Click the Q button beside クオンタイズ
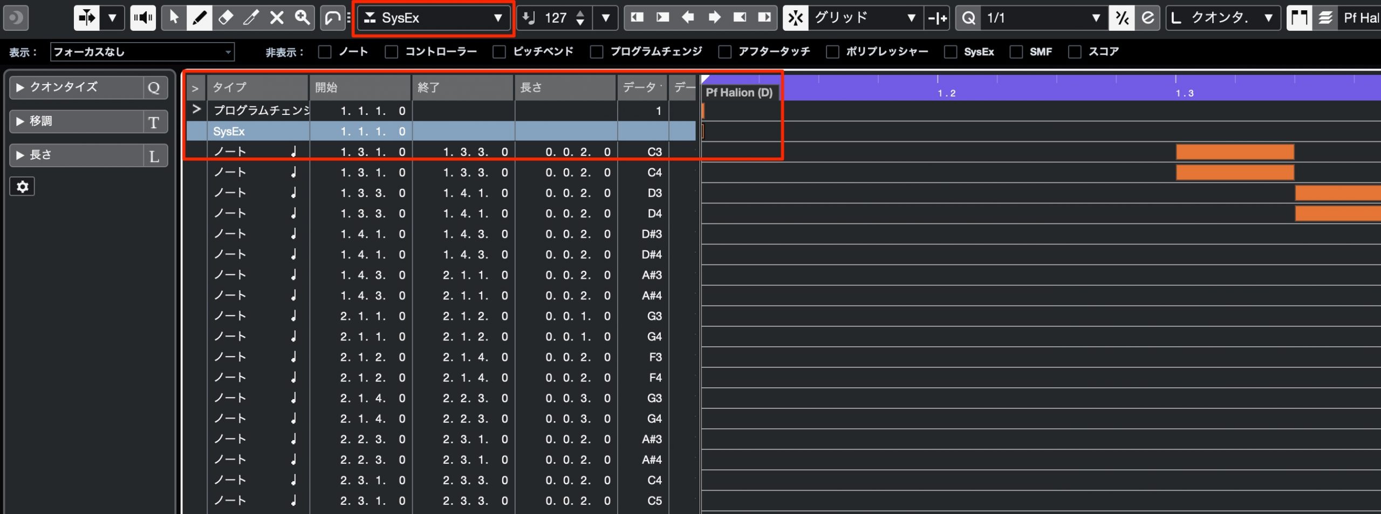This screenshot has width=1381, height=514. click(x=154, y=87)
